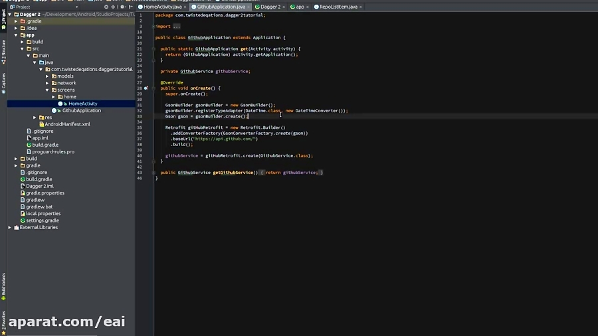Select AndroidManifest.xml file
Viewport: 598px width, 336px height.
67,124
